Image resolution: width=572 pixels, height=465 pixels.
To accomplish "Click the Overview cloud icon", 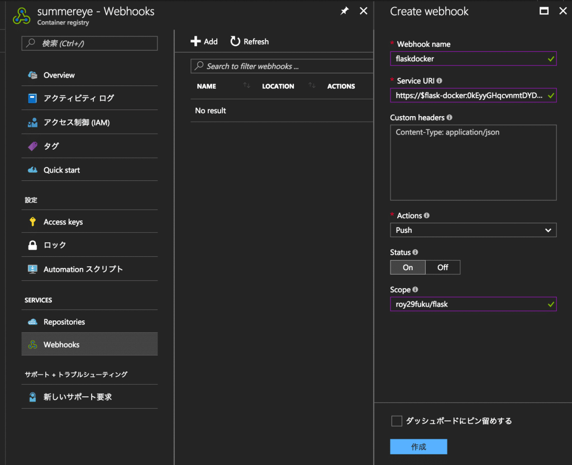I will [32, 75].
